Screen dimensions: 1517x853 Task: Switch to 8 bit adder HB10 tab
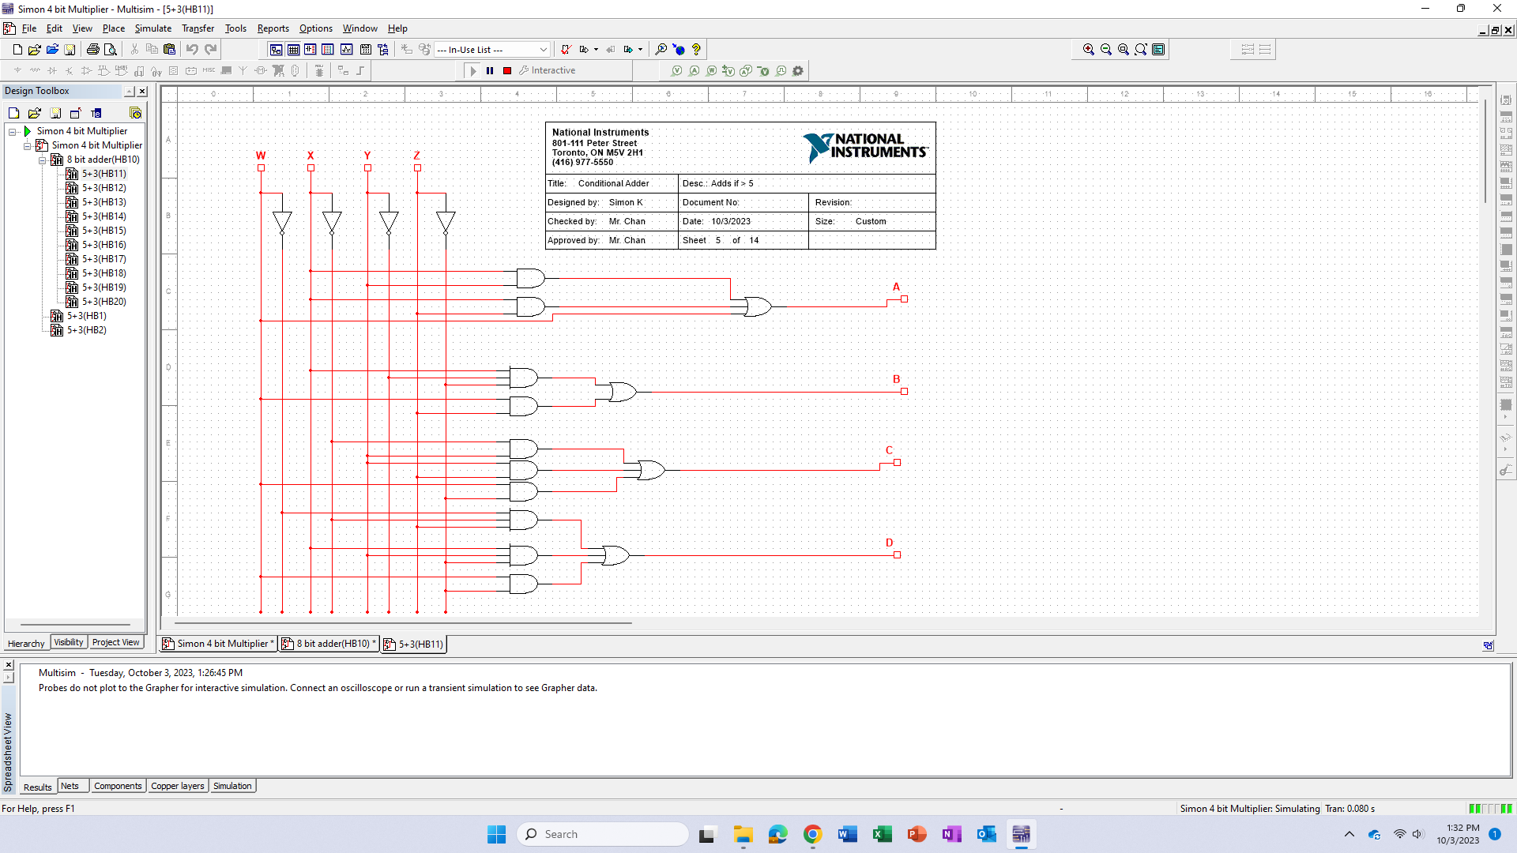click(327, 644)
